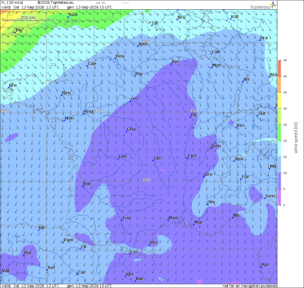Click the TopMeteo brand name text
This screenshot has width=304, height=288.
[x=260, y=7]
